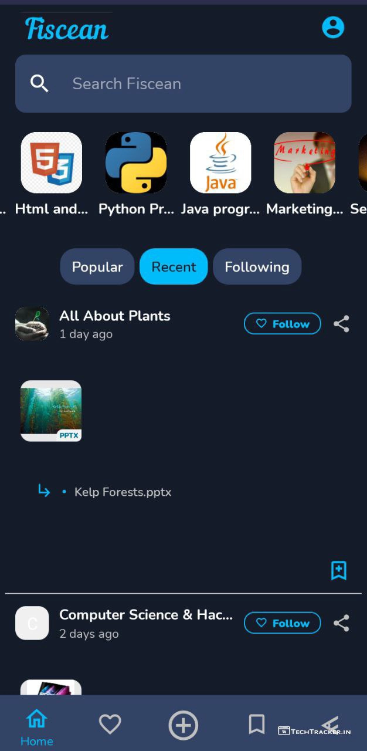
Task: Share the Computer Science post
Action: (341, 623)
